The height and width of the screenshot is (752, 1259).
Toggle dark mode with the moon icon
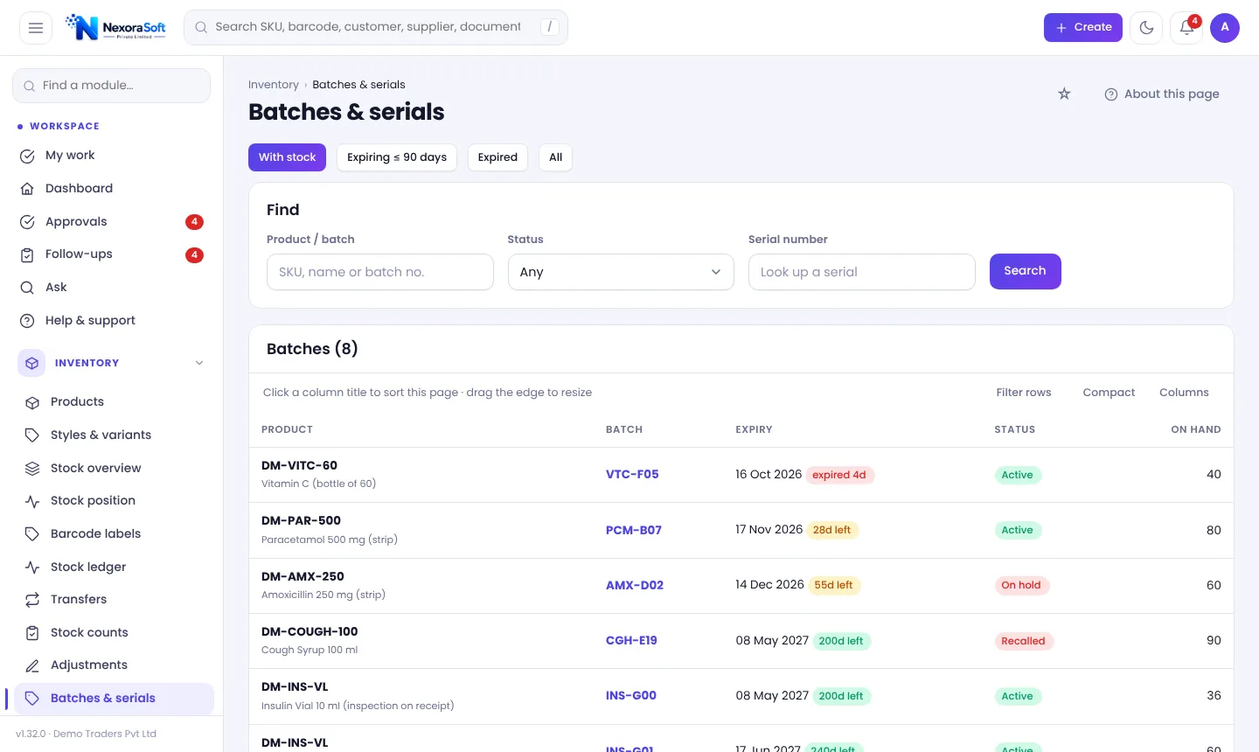(1146, 28)
